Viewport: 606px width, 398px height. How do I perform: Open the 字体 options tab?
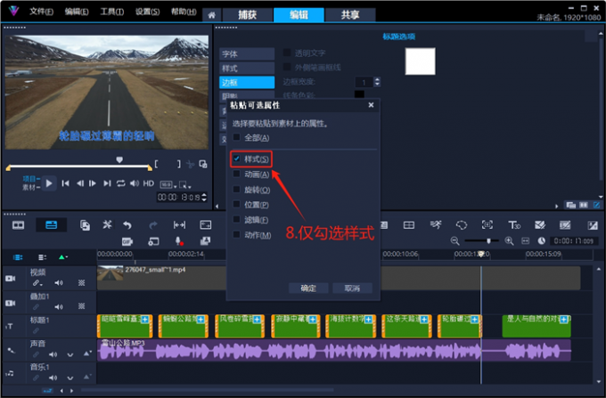[x=247, y=54]
